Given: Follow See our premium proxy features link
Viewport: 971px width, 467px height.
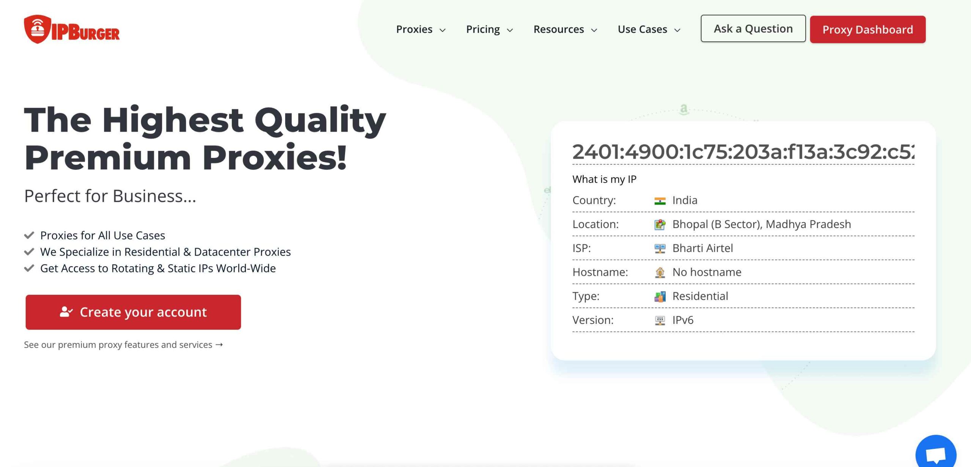Looking at the screenshot, I should pyautogui.click(x=123, y=344).
